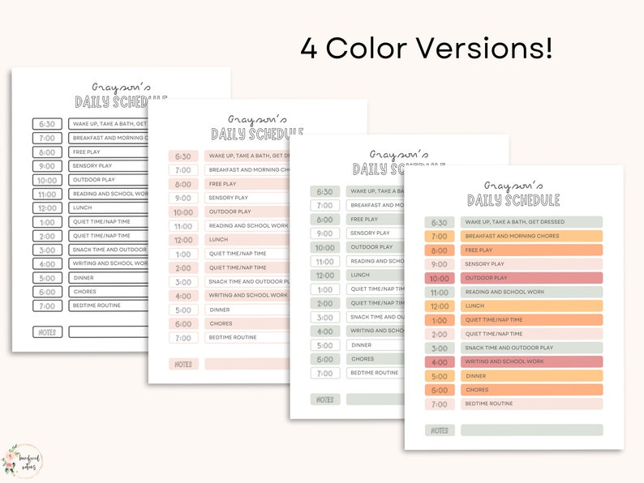Click CHORES row on the multicolor schedule
This screenshot has width=644, height=483.
pyautogui.click(x=531, y=390)
